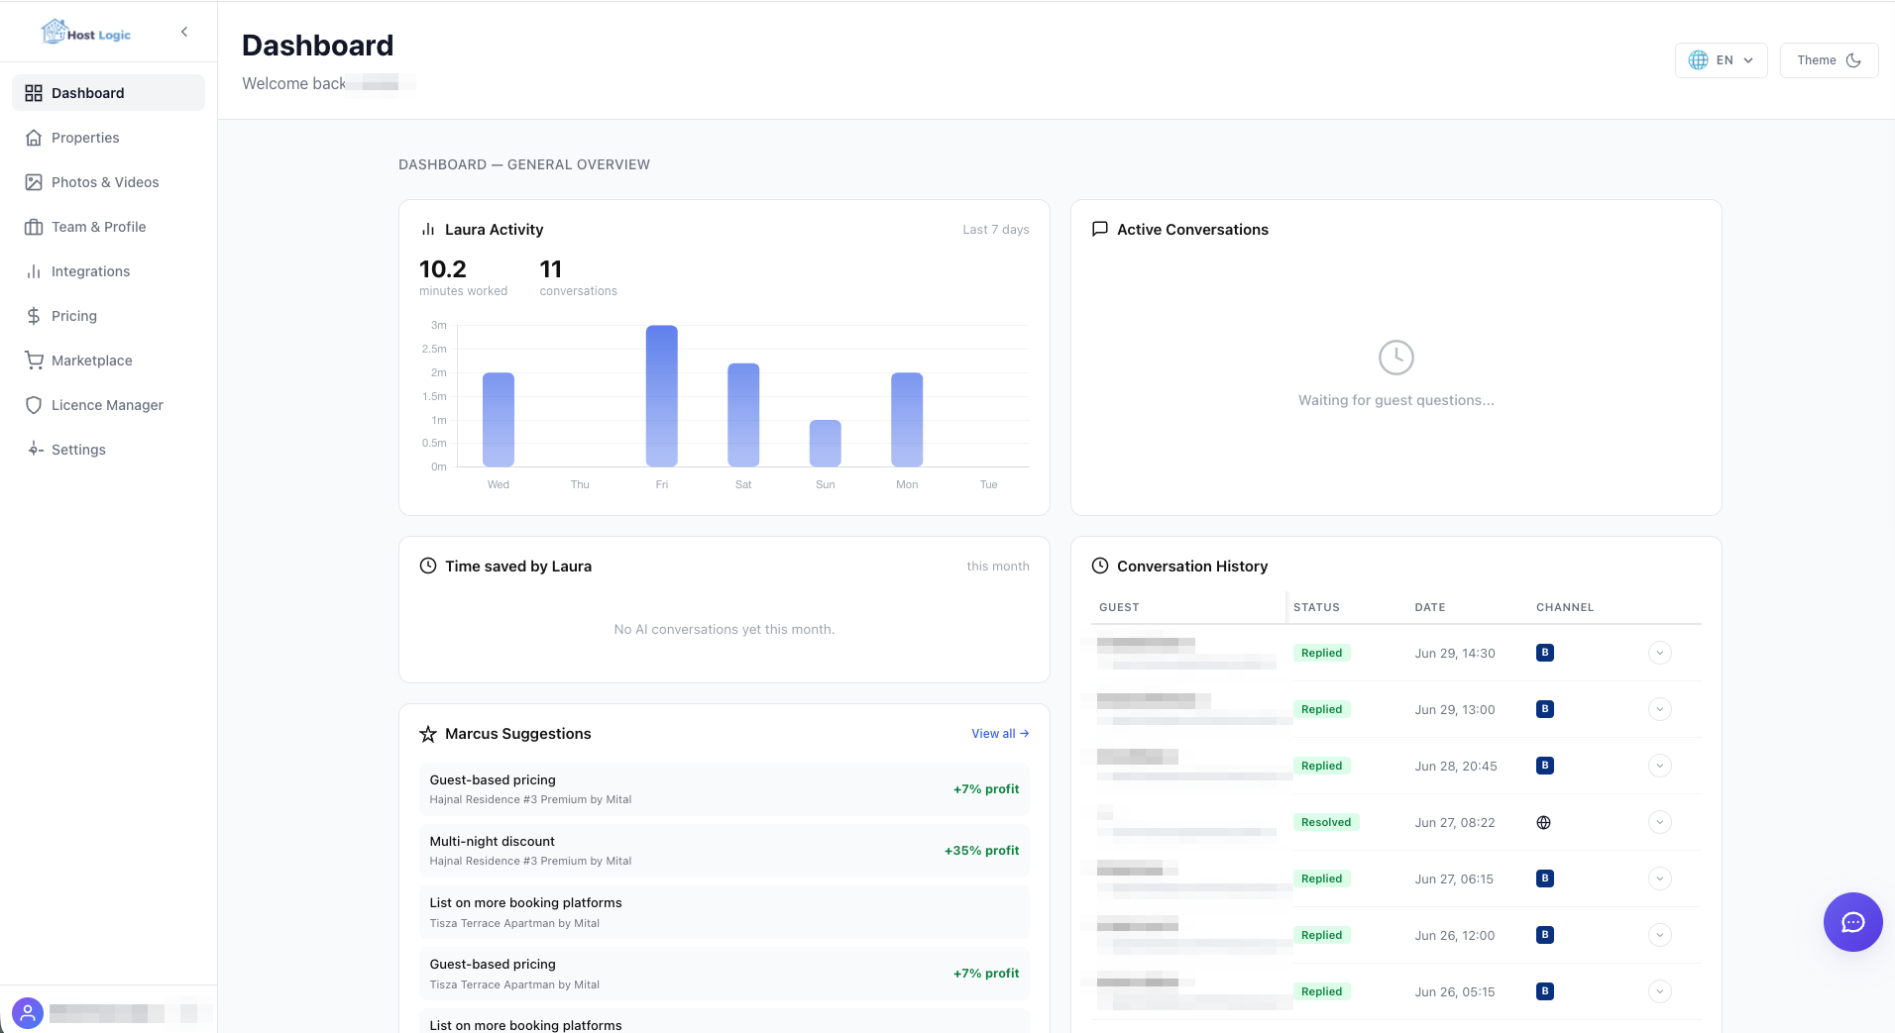Open the EN language dropdown
The image size is (1895, 1033).
1721,60
